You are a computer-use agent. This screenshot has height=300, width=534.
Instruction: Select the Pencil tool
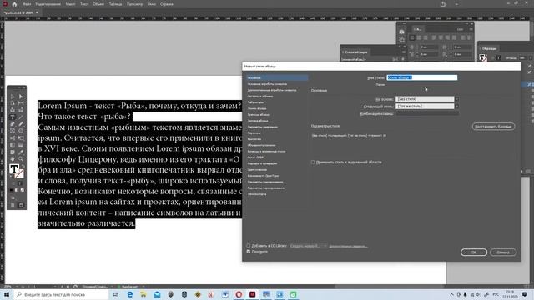21,124
